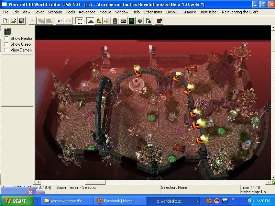
Task: Open the JassHelper menu
Action: click(209, 12)
